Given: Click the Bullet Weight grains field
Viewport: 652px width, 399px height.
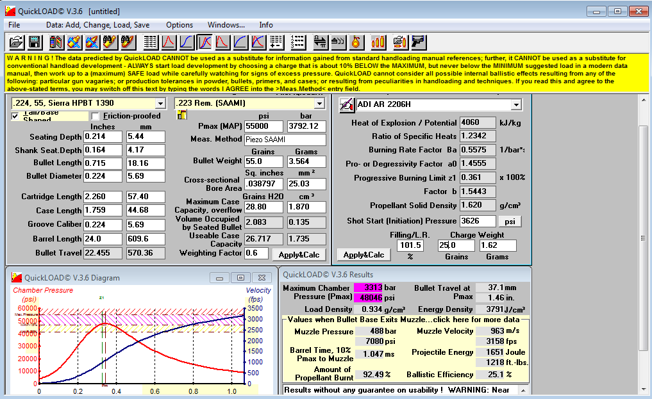Looking at the screenshot, I should (263, 161).
